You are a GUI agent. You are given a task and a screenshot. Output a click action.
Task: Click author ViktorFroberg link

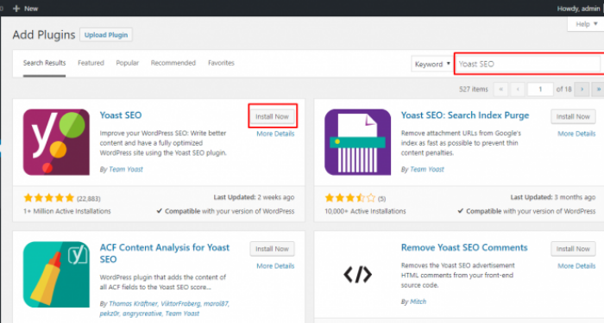point(180,304)
